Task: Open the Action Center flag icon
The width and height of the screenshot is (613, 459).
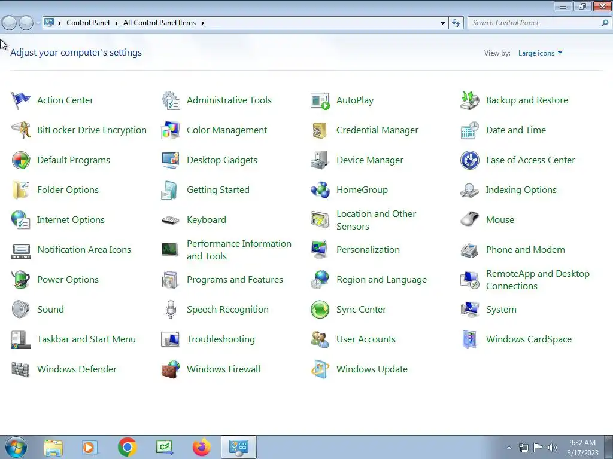Action: coord(21,100)
